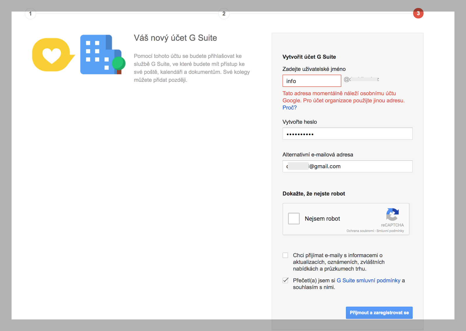
Task: Click the "Dokažte, že nejste robot" heading
Action: point(314,194)
